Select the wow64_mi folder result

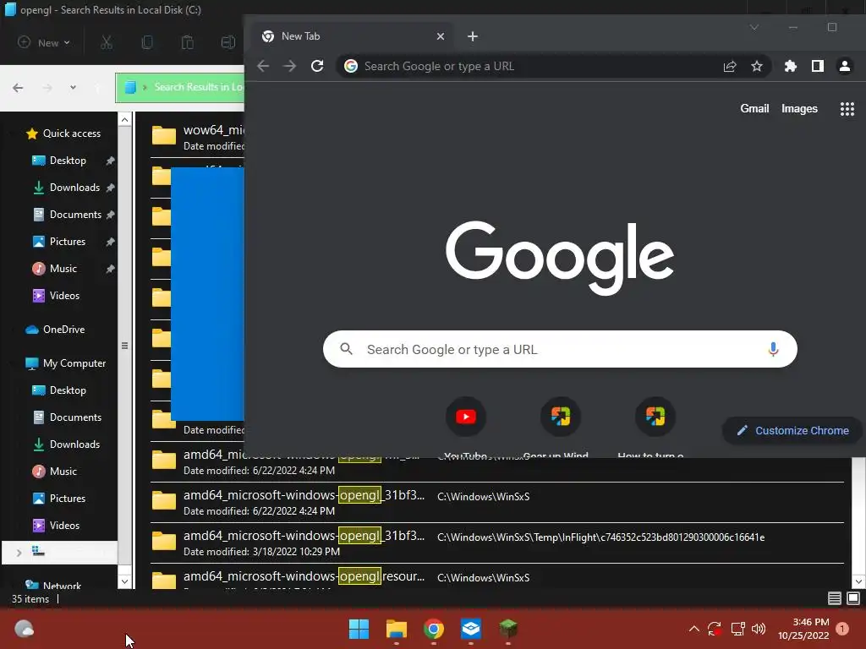[x=197, y=138]
